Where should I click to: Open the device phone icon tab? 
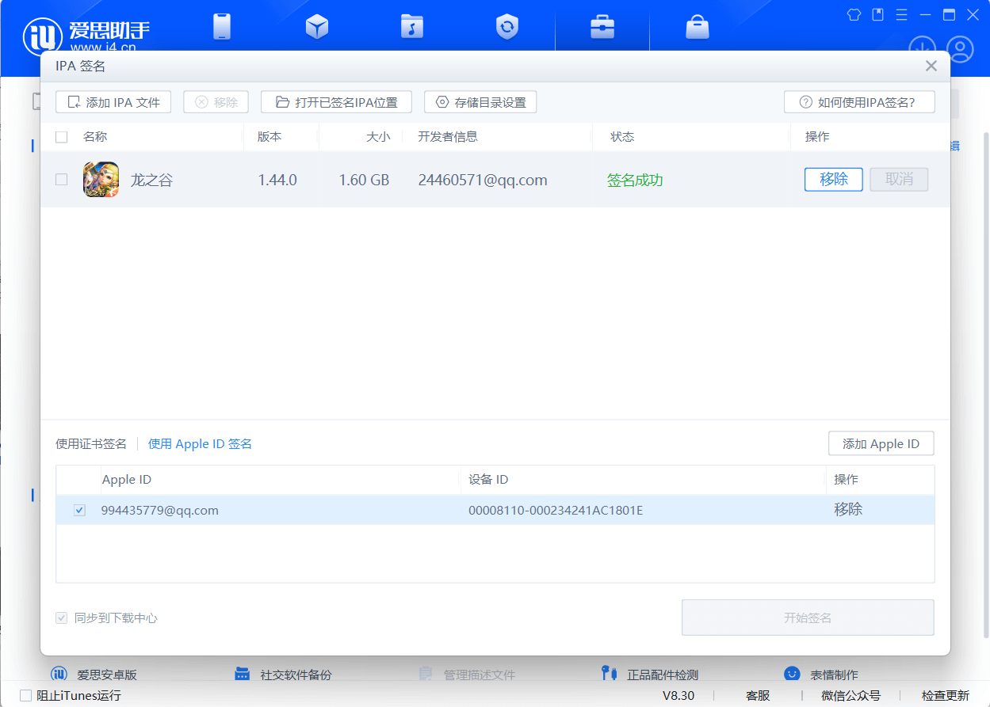(222, 27)
